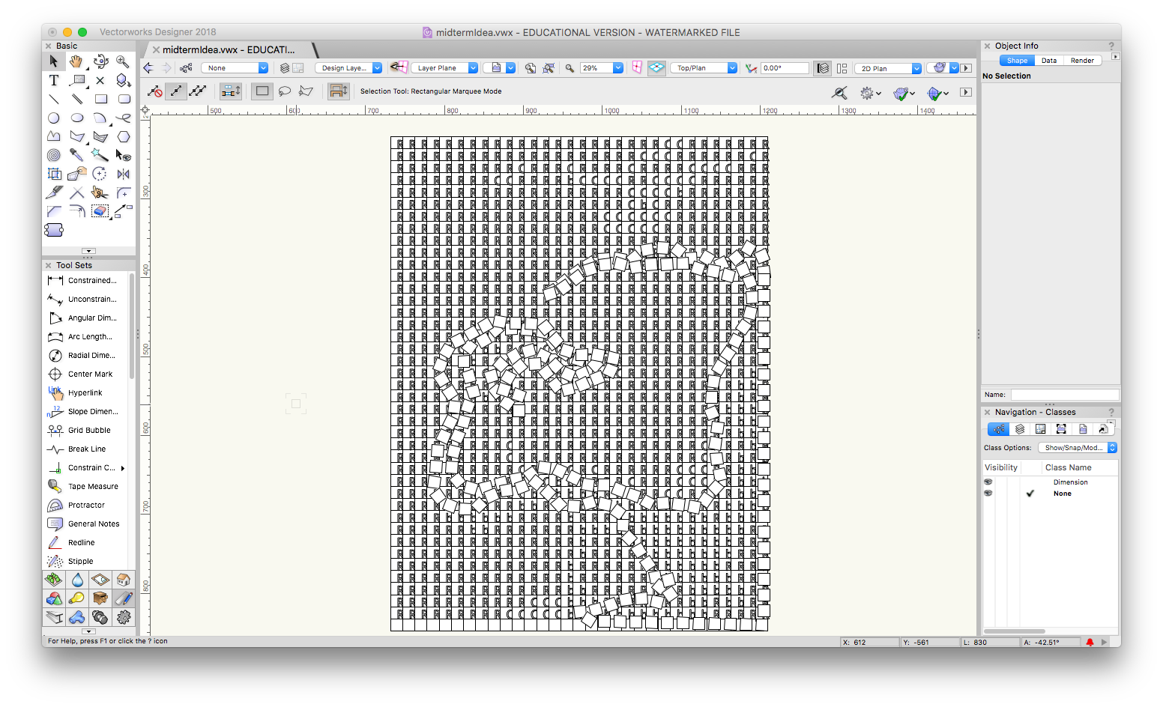Pick the Circle tool
This screenshot has width=1163, height=707.
coord(54,118)
